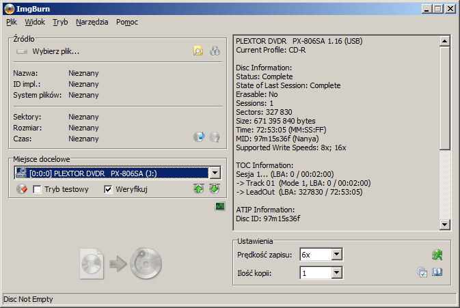Click the 'Current Profile: CD-R' line
460x308 pixels.
[x=271, y=50]
